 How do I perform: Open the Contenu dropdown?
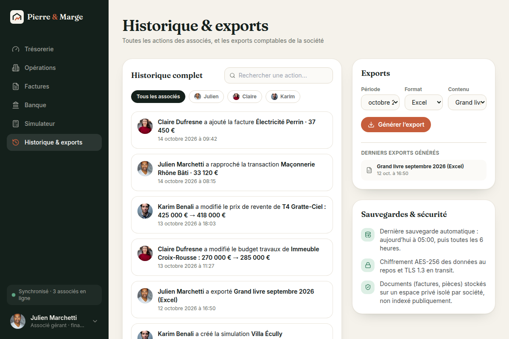click(x=467, y=103)
